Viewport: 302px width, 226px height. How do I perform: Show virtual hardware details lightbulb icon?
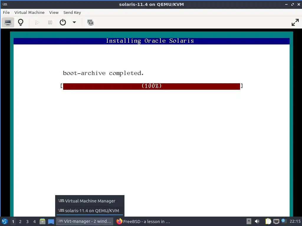[x=21, y=22]
